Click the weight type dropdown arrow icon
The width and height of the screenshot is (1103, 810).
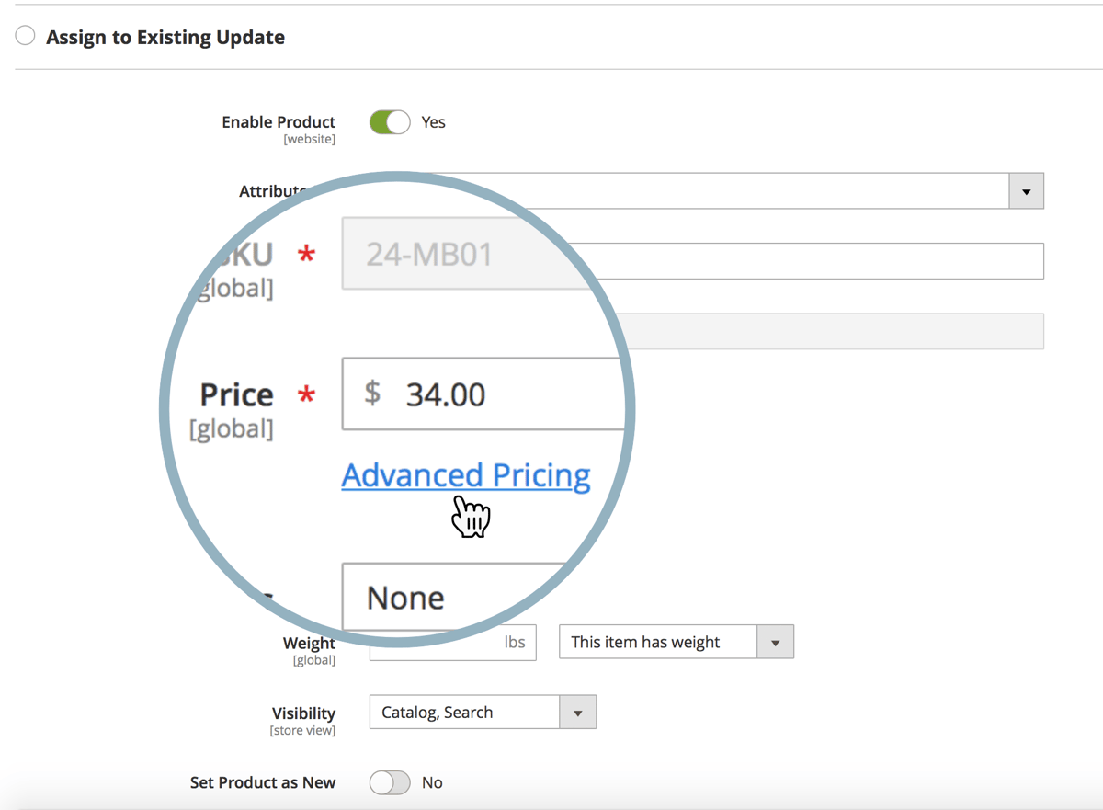point(777,642)
